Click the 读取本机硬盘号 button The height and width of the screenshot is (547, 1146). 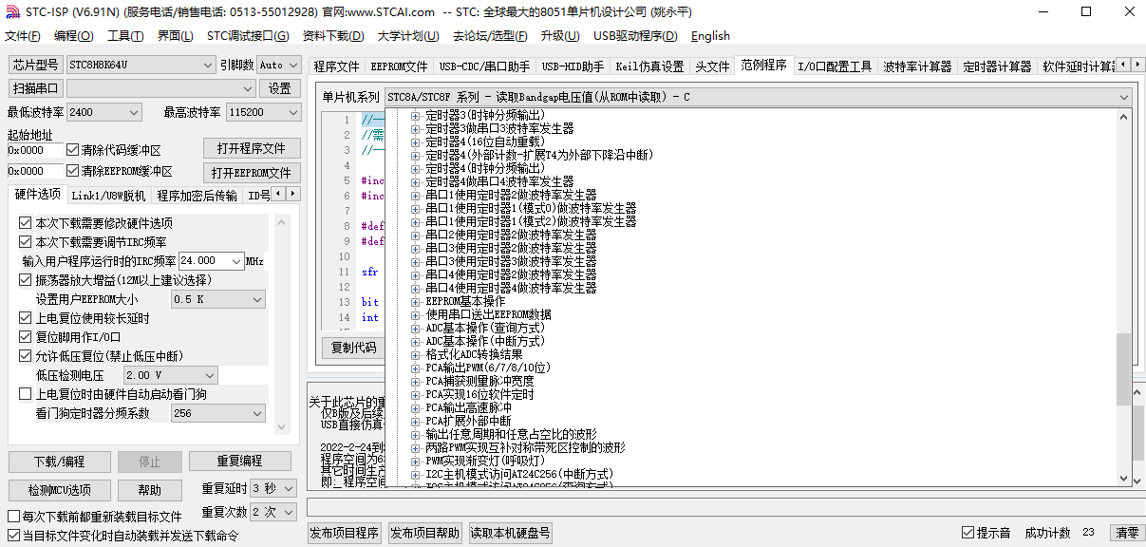tap(511, 533)
